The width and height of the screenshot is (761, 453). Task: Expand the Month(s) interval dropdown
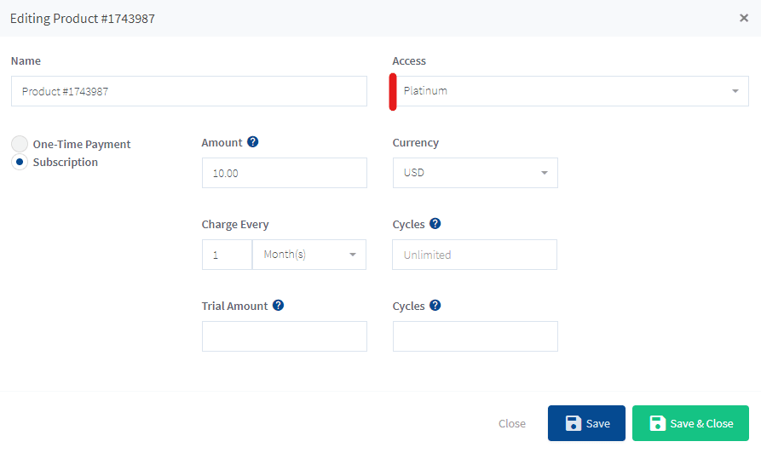coord(309,255)
